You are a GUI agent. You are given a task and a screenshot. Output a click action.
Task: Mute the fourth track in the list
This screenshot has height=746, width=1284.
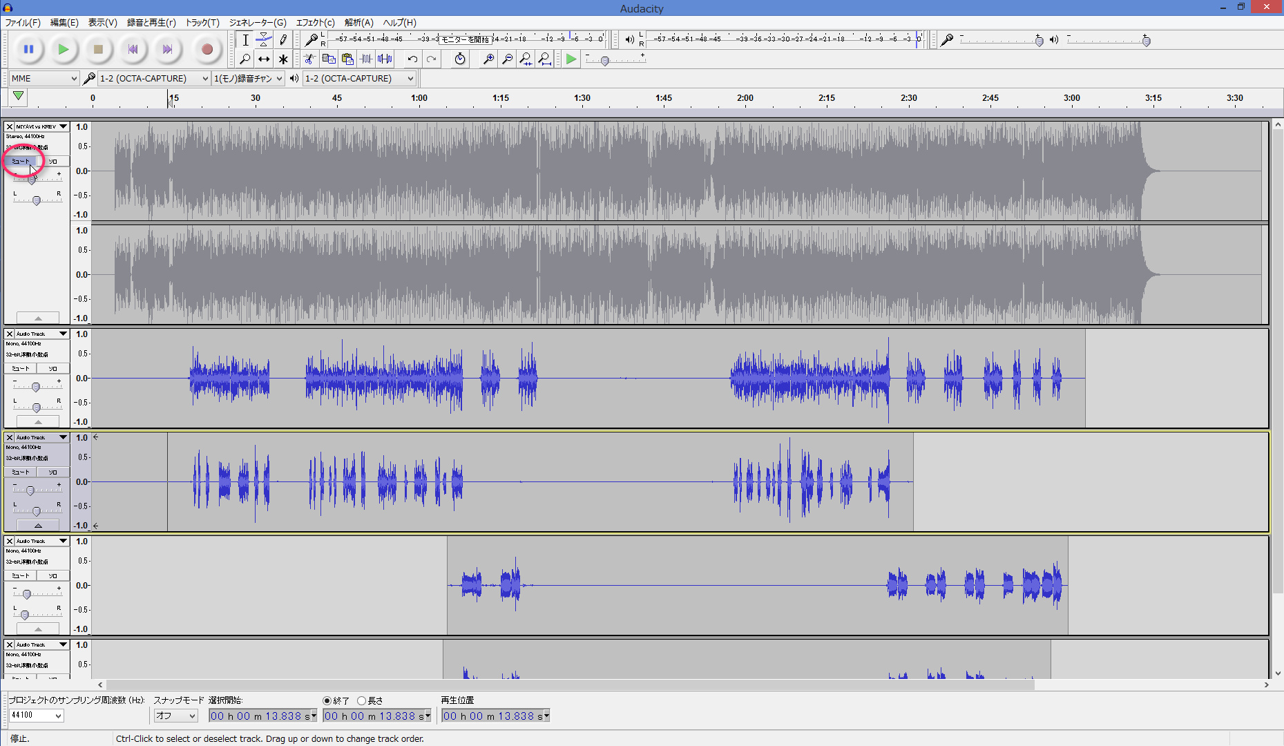21,575
